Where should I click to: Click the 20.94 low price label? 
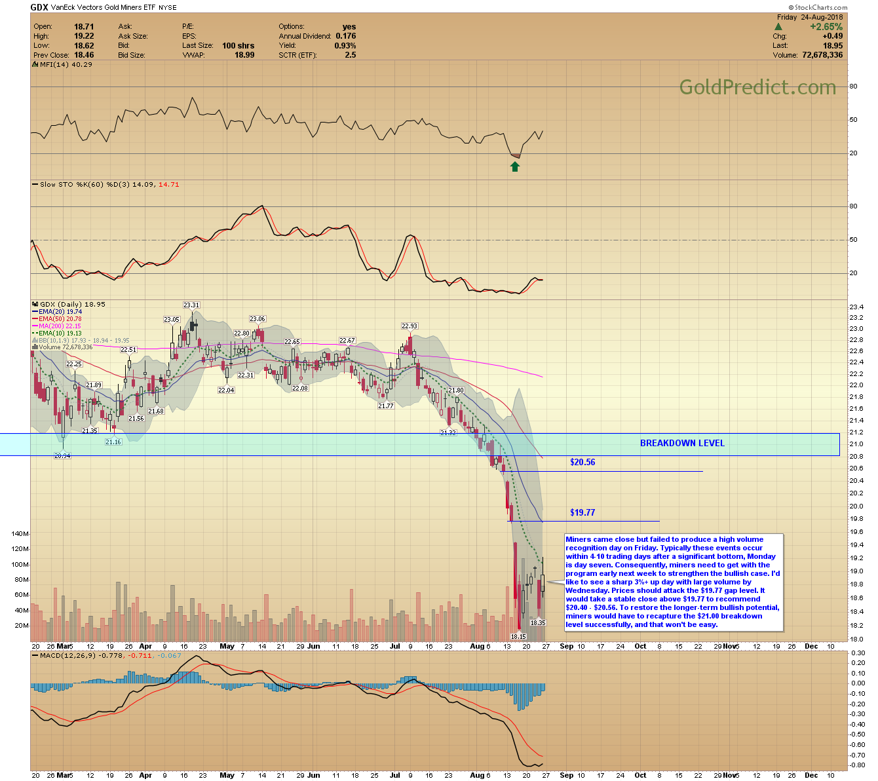point(62,456)
